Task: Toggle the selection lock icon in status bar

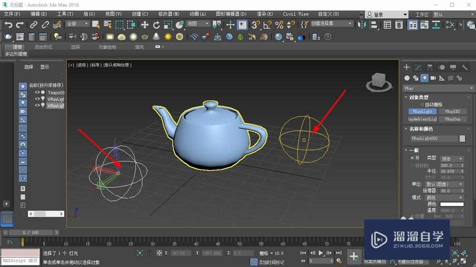Action: pyautogui.click(x=149, y=253)
